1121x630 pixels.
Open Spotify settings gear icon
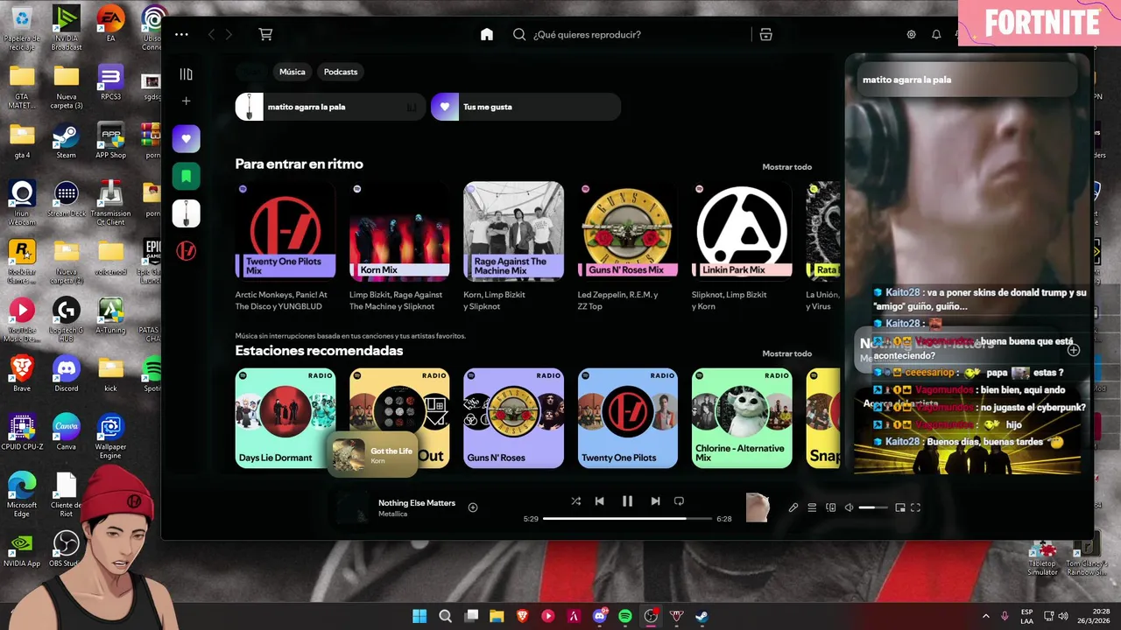tap(911, 34)
